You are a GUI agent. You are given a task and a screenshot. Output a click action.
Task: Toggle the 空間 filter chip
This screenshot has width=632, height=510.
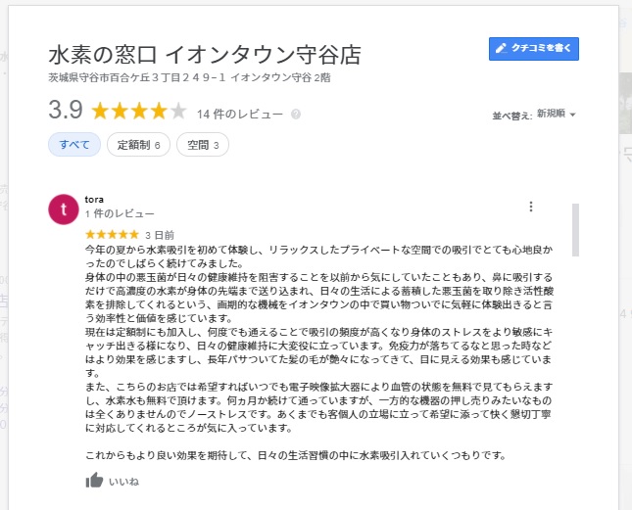[x=202, y=145]
